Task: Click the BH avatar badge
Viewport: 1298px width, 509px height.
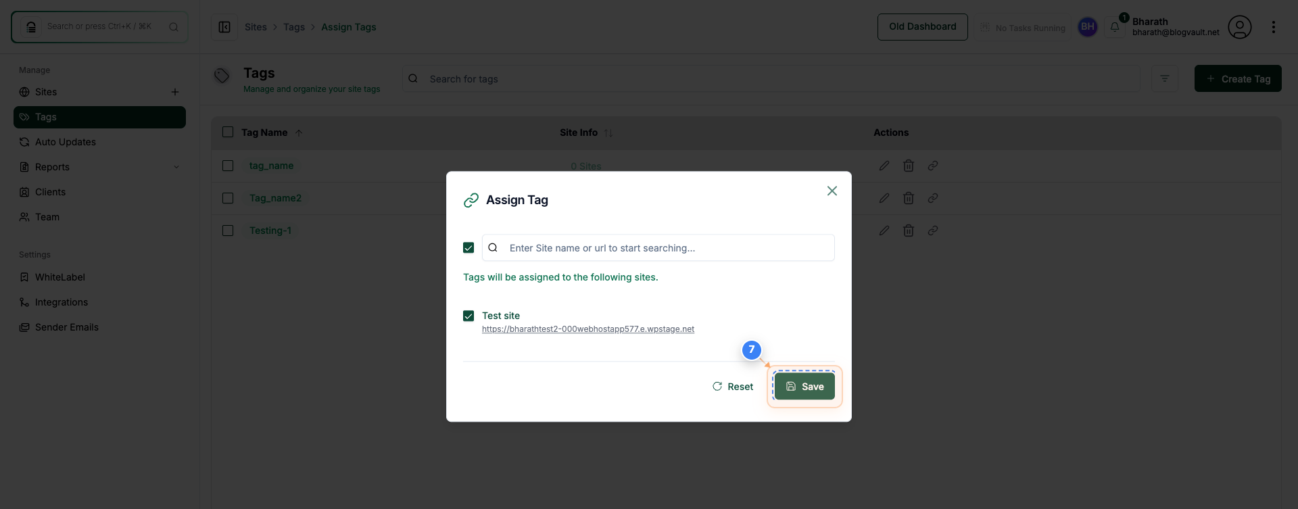Action: point(1088,27)
